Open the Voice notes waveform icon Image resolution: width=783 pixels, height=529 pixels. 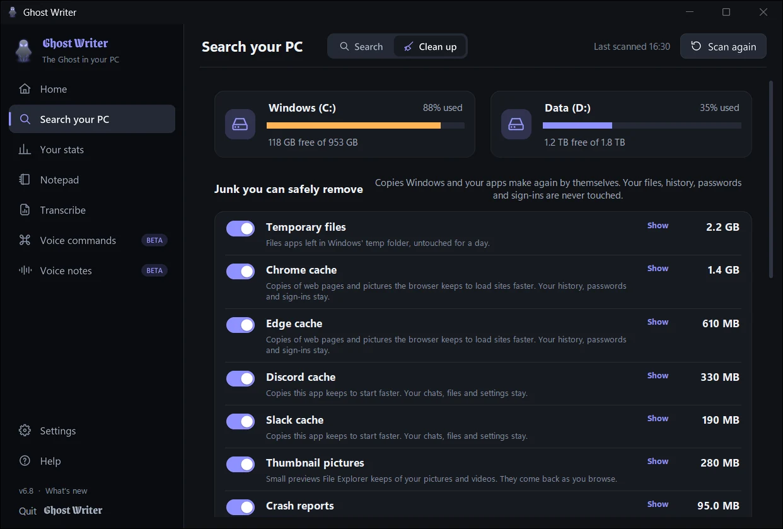25,270
